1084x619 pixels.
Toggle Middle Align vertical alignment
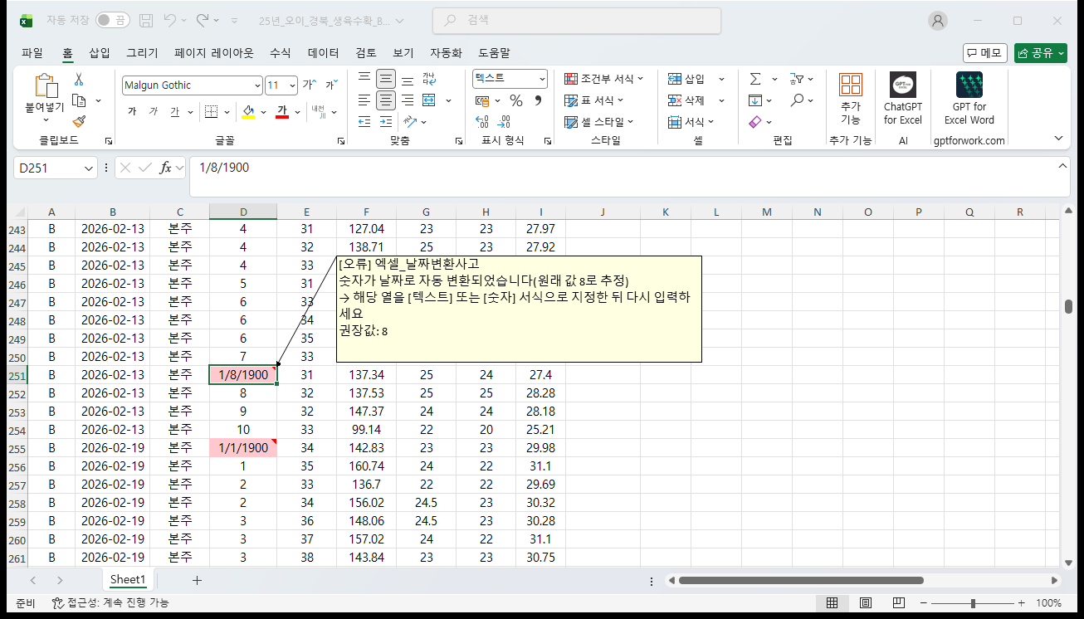tap(386, 80)
